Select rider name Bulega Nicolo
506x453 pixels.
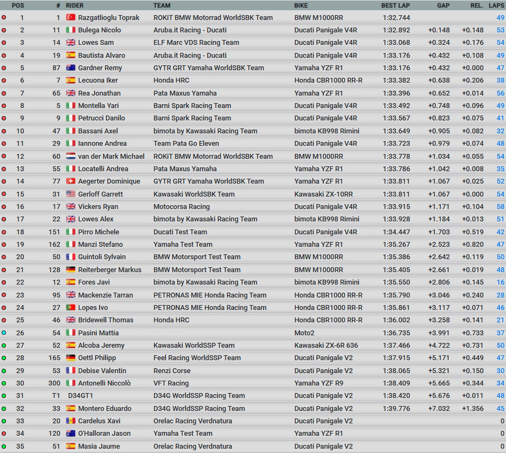(x=99, y=30)
